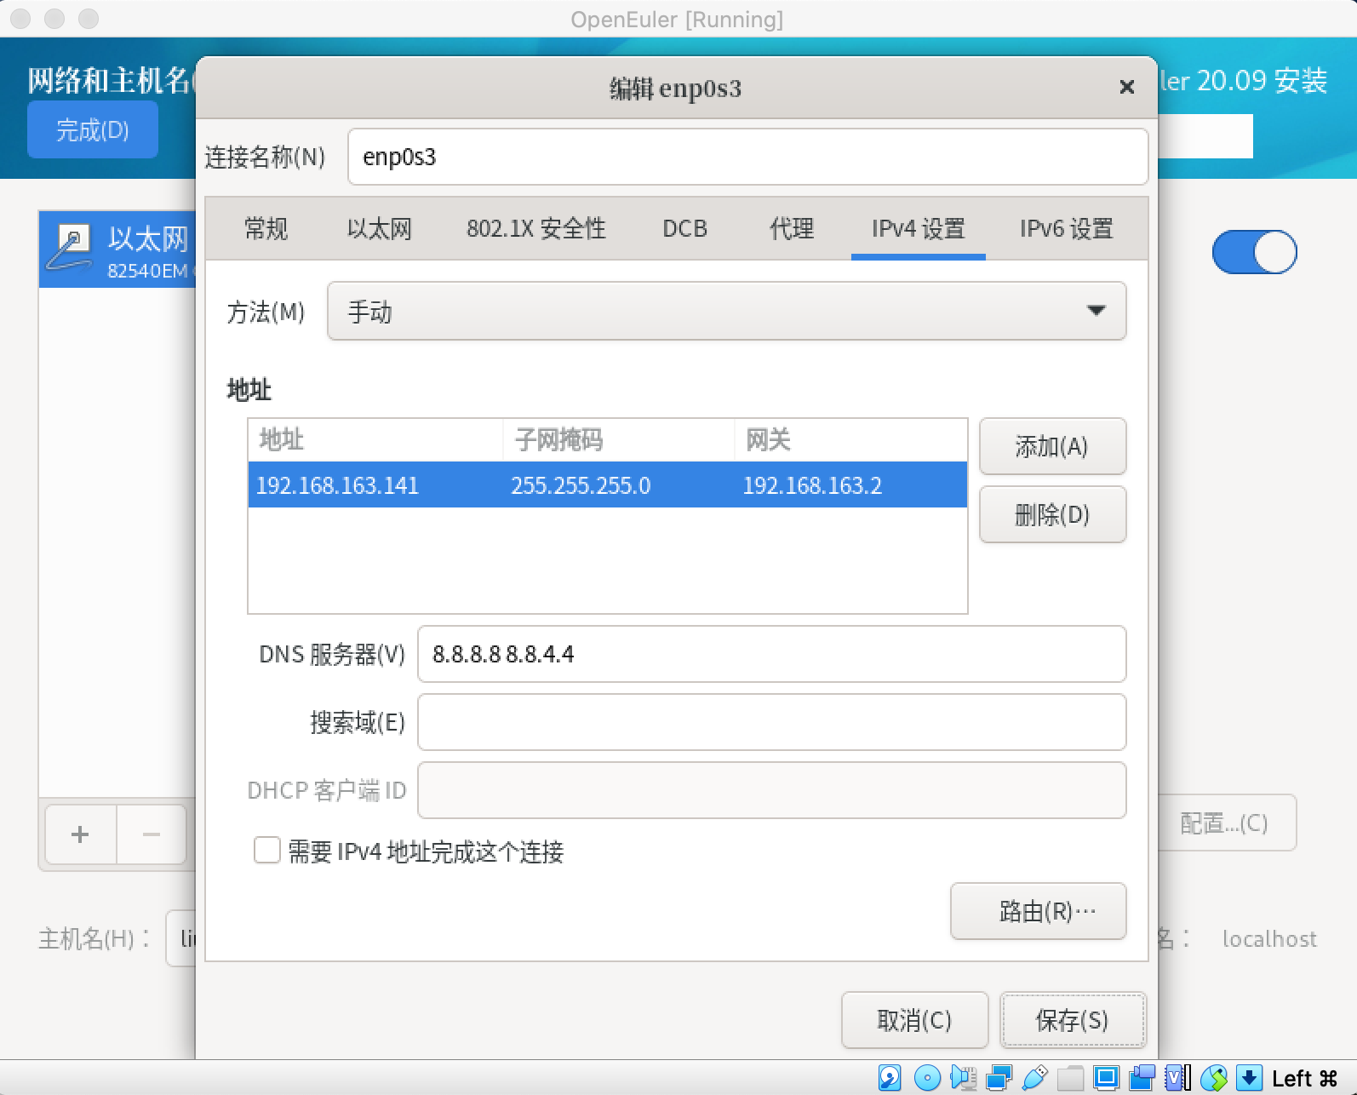
Task: Switch to the 代理 (Proxy) tab
Action: click(x=791, y=228)
